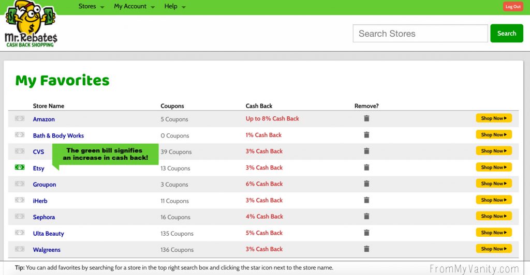Delete Groupon from favorites with trash icon
Viewport: 530px width, 275px height.
[x=366, y=184]
